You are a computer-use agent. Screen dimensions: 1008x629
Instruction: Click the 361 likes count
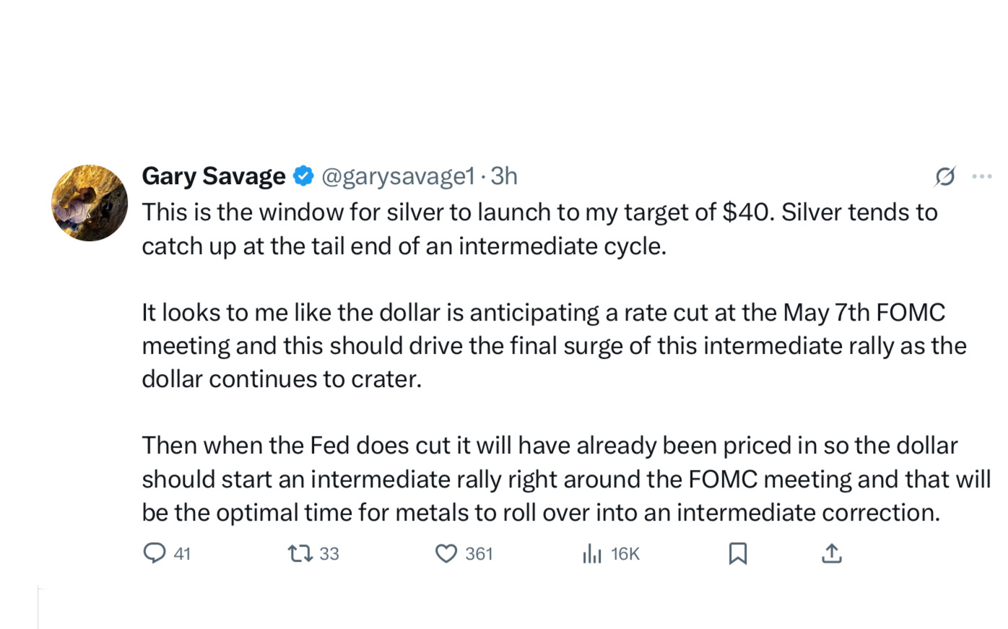[x=479, y=554]
